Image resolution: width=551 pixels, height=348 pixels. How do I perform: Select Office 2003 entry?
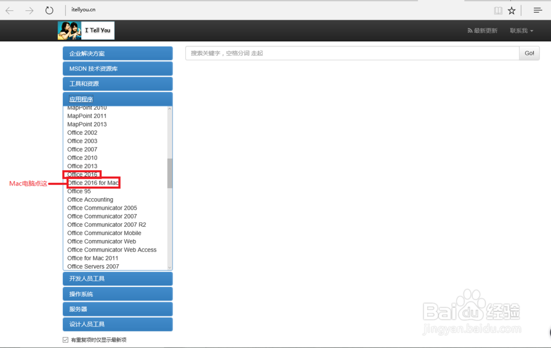tap(82, 141)
